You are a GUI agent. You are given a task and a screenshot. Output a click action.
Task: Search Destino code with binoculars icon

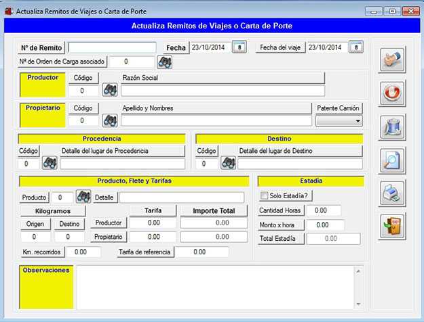point(227,163)
